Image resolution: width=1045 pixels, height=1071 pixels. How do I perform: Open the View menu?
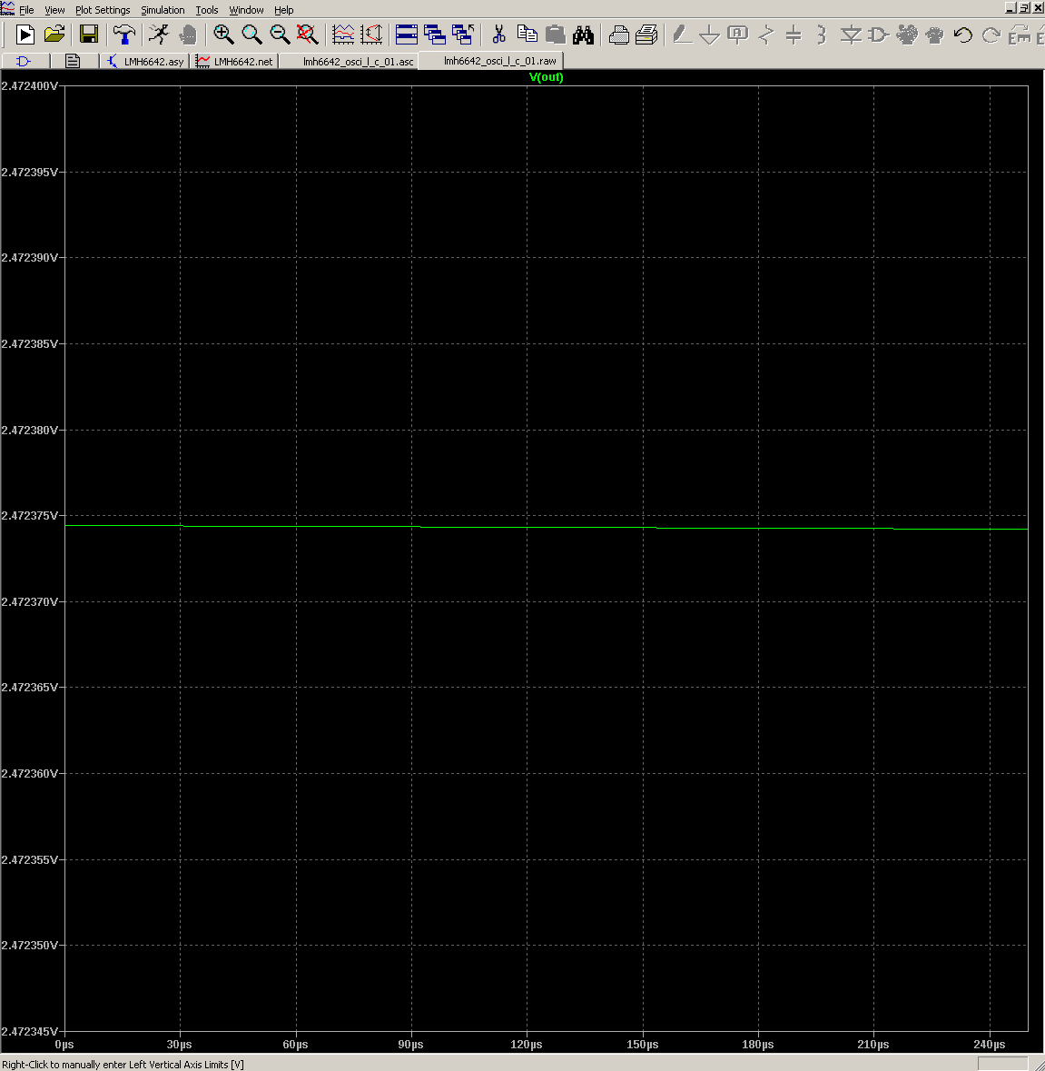point(54,10)
